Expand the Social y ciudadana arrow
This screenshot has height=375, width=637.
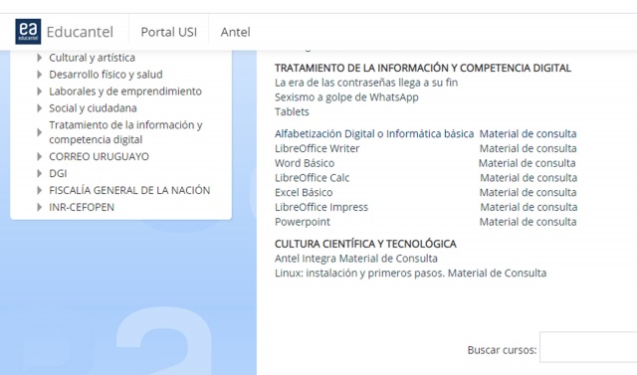point(40,108)
